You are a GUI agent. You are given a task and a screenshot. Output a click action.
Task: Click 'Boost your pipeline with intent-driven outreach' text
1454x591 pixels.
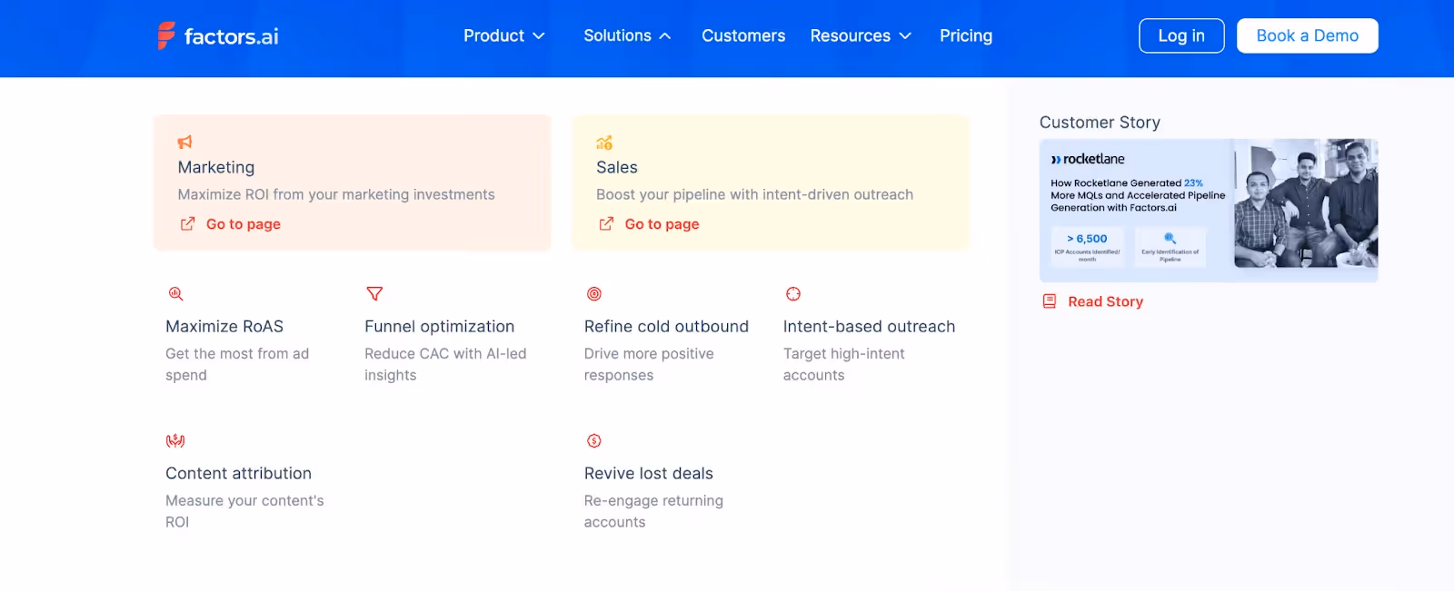[x=755, y=194]
